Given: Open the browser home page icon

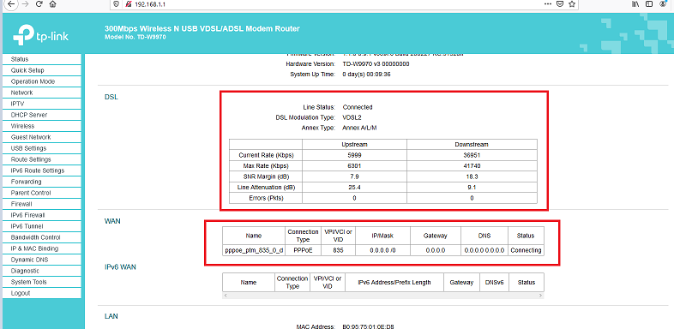Looking at the screenshot, I should 52,4.
